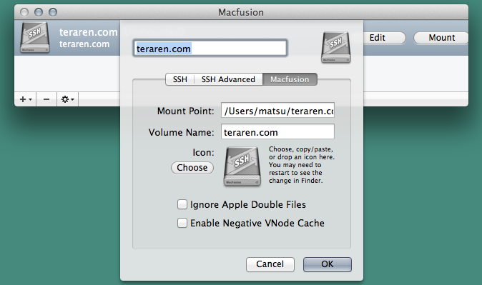Switch to the SSH Advanced tab

pyautogui.click(x=228, y=79)
